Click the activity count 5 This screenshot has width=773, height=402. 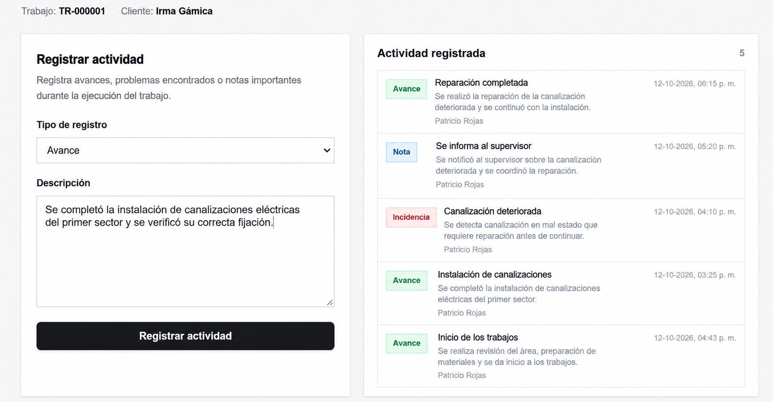[741, 53]
